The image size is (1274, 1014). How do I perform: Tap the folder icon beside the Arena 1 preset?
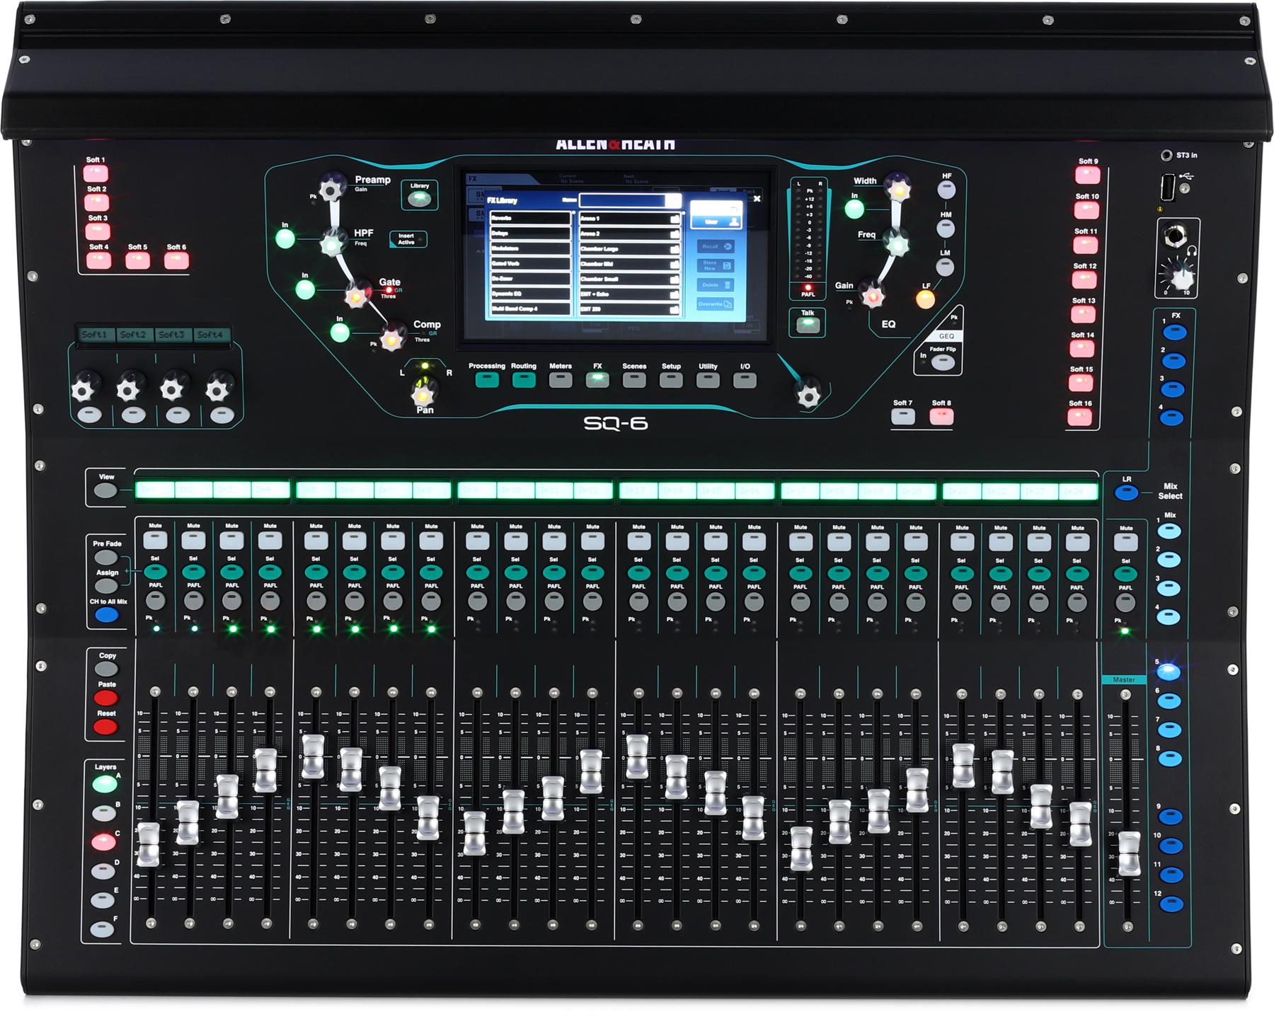point(675,219)
